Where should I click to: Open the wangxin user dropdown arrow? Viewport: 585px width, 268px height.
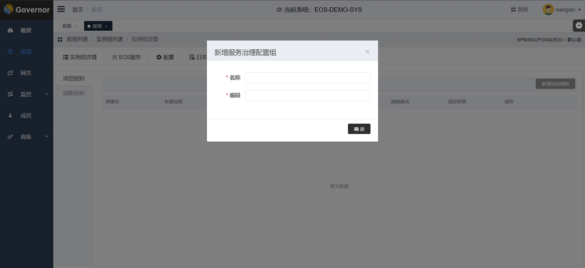pyautogui.click(x=579, y=10)
